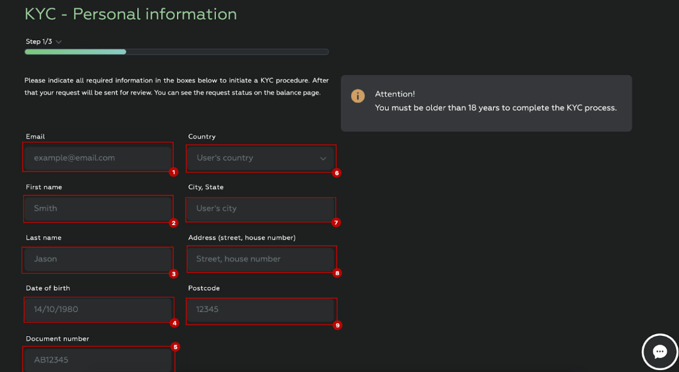Click the red number 3 marker badge
The image size is (679, 372).
[174, 274]
